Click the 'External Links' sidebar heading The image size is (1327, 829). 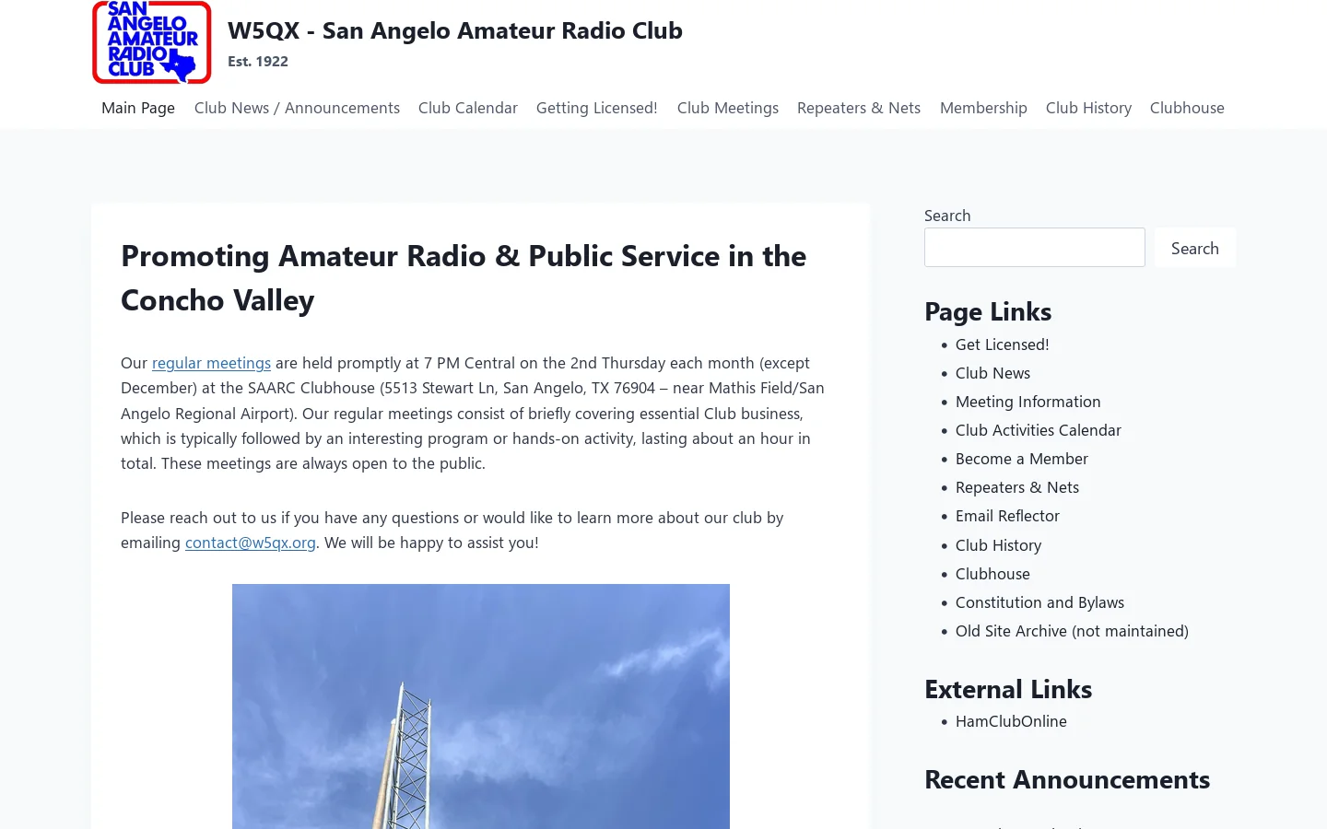(x=1008, y=689)
